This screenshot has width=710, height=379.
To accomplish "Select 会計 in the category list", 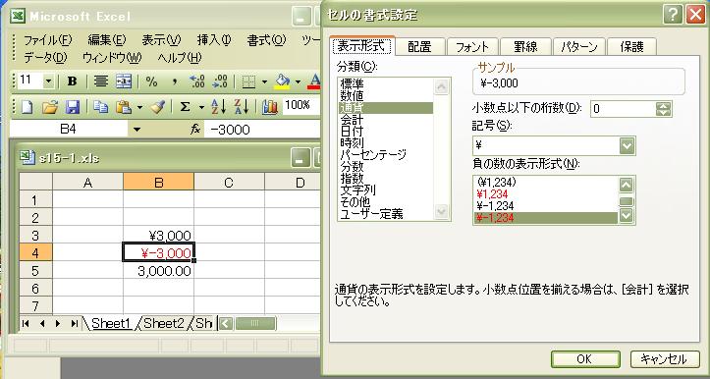I will 352,120.
